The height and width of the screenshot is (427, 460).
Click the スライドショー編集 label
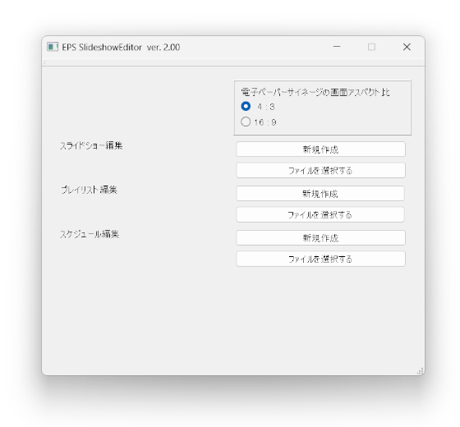coord(91,145)
